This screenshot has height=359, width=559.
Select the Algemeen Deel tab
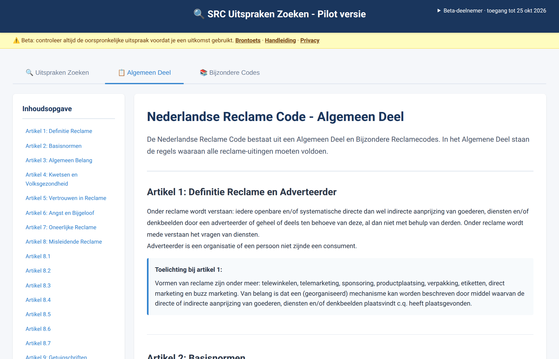tap(144, 73)
